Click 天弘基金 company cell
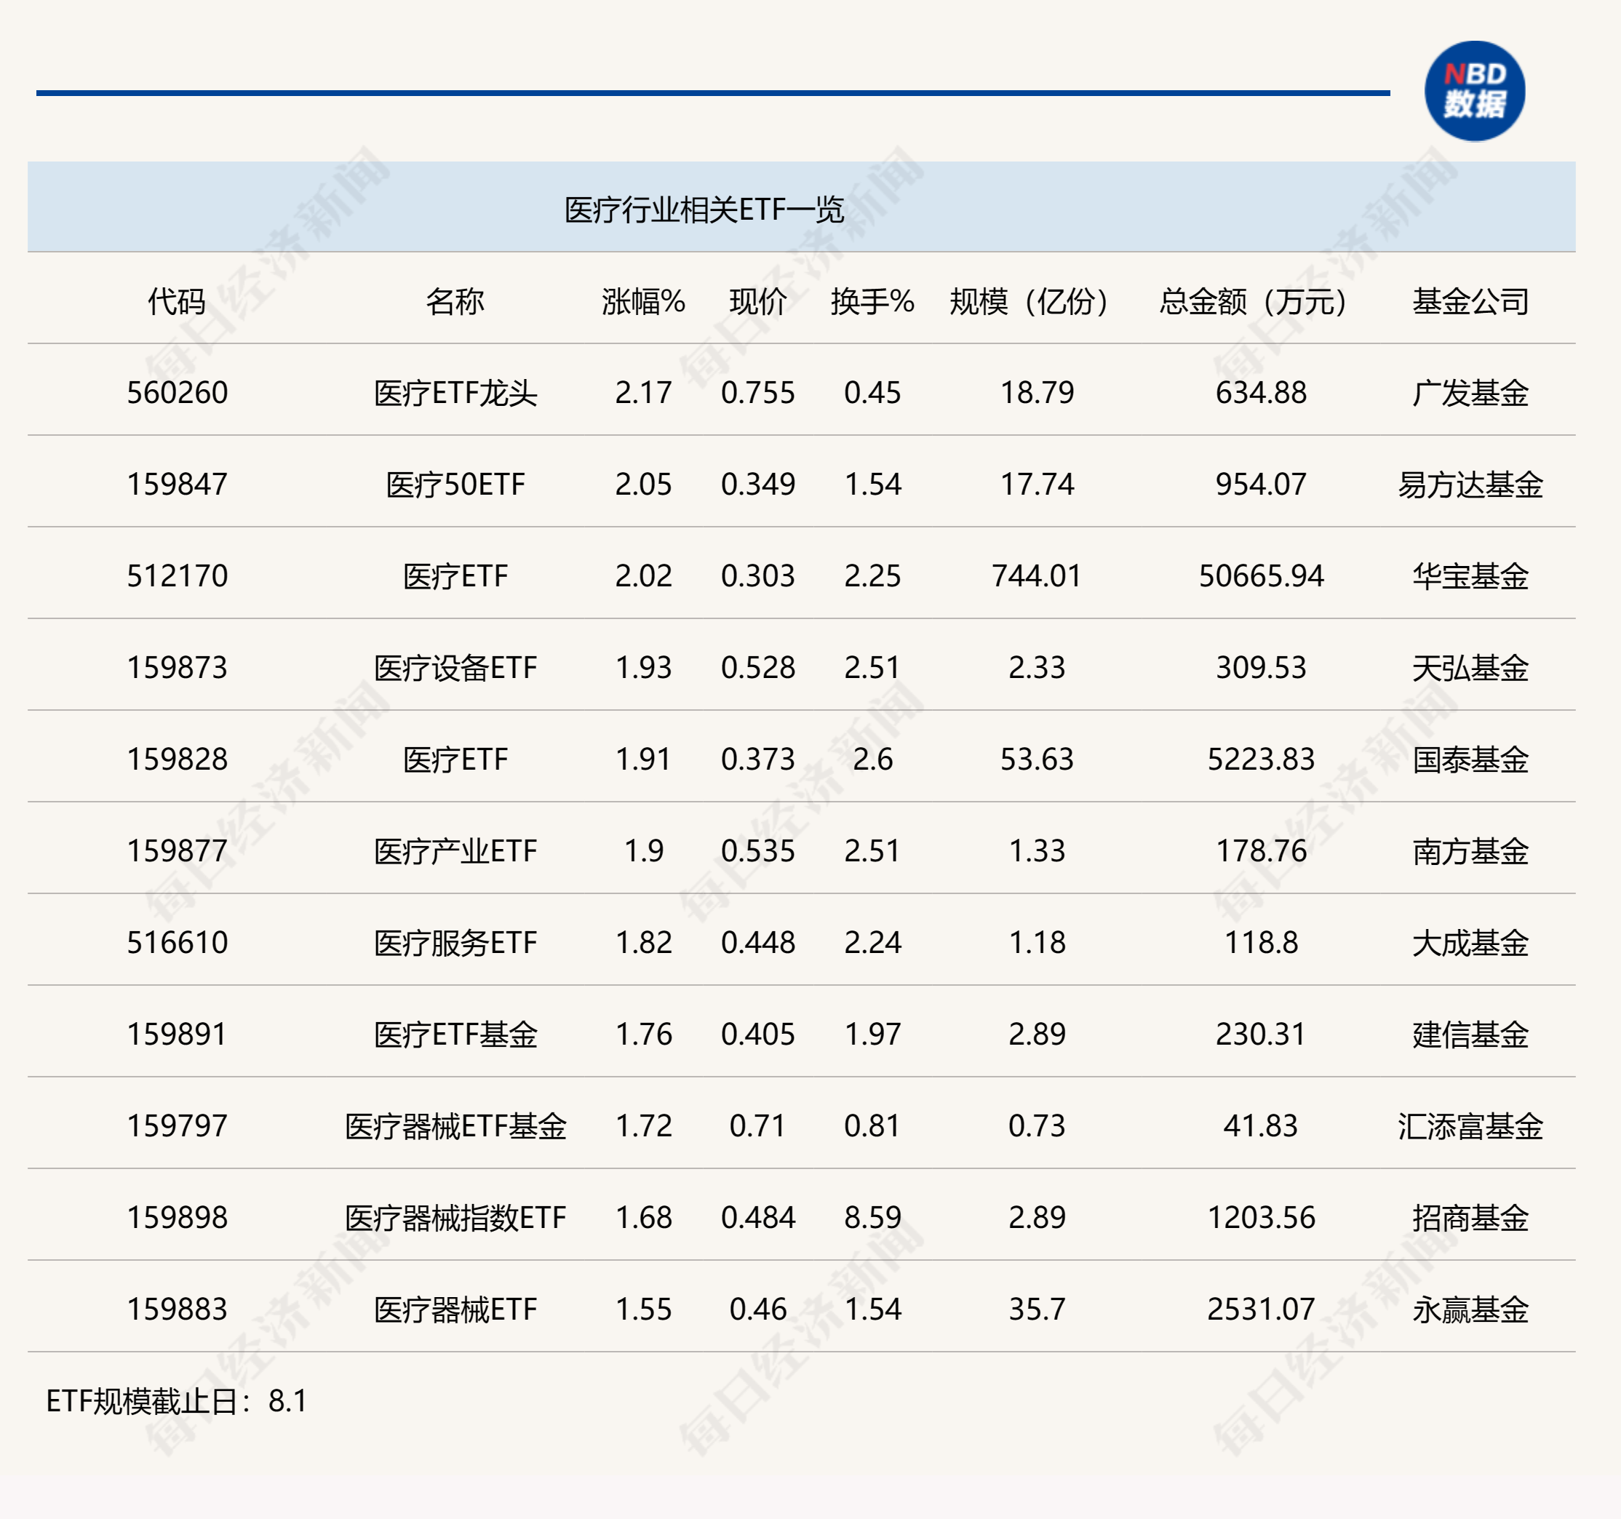Screen dimensions: 1621x1519 click(x=1470, y=668)
